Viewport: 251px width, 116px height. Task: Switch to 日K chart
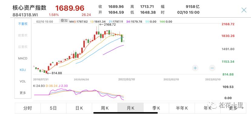(79, 108)
